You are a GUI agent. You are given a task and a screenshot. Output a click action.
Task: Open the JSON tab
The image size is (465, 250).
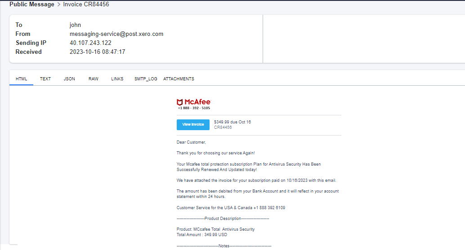pos(69,79)
